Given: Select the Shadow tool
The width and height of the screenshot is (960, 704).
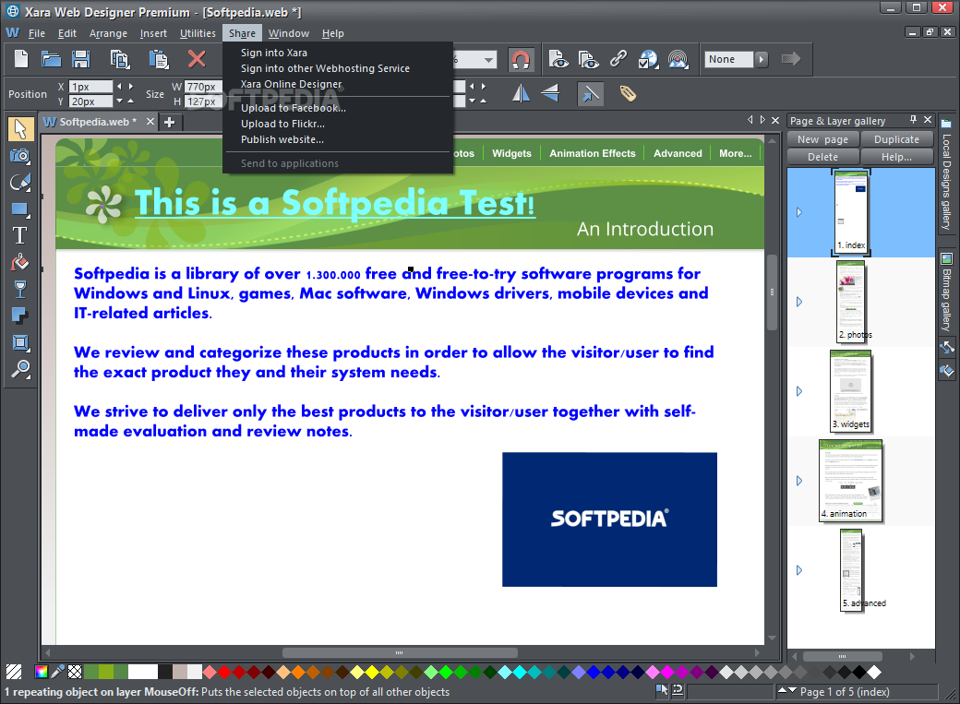Looking at the screenshot, I should pos(20,316).
